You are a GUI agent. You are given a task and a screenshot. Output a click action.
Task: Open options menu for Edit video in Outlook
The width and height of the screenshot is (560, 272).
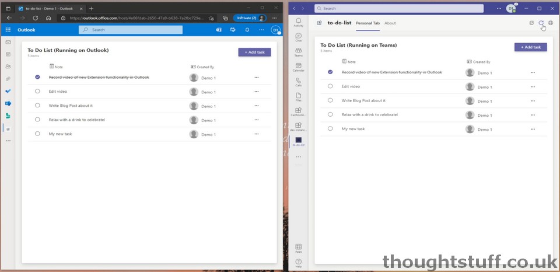(x=257, y=92)
